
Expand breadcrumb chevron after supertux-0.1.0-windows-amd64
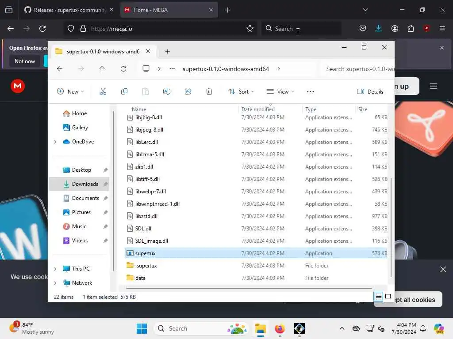point(279,69)
